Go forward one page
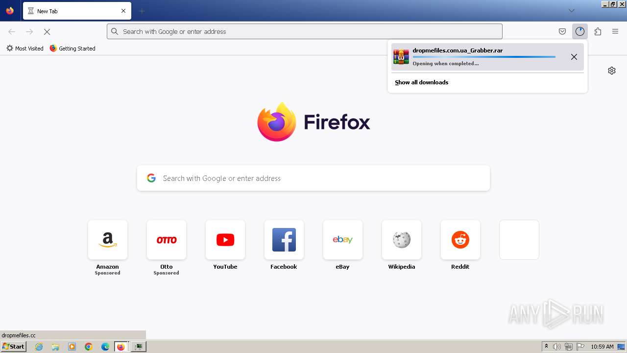627x353 pixels. click(29, 31)
